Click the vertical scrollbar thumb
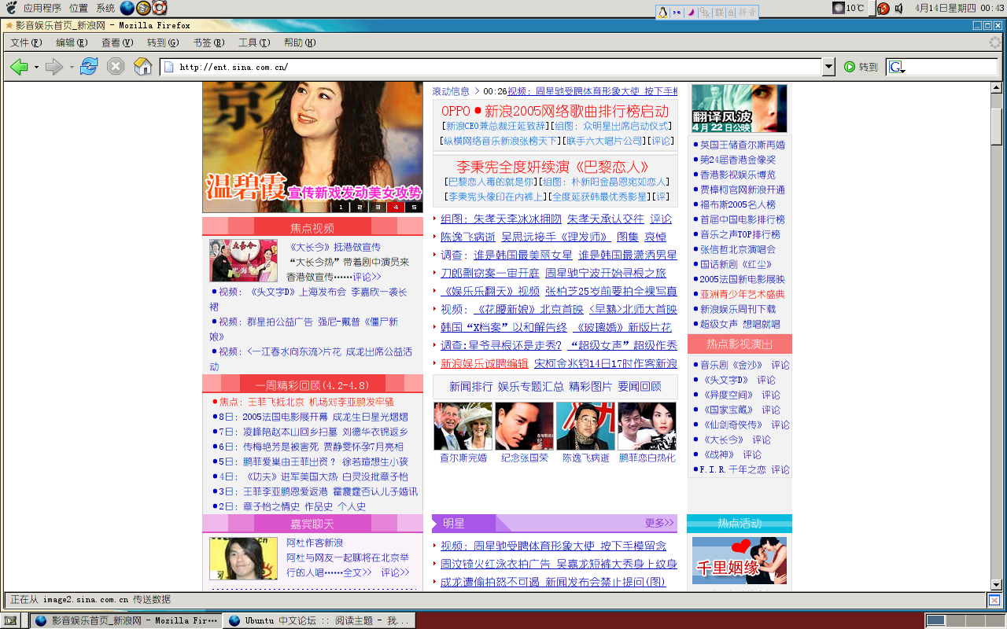 point(996,126)
